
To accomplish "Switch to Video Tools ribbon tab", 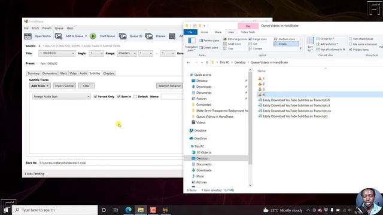I will pyautogui.click(x=248, y=32).
